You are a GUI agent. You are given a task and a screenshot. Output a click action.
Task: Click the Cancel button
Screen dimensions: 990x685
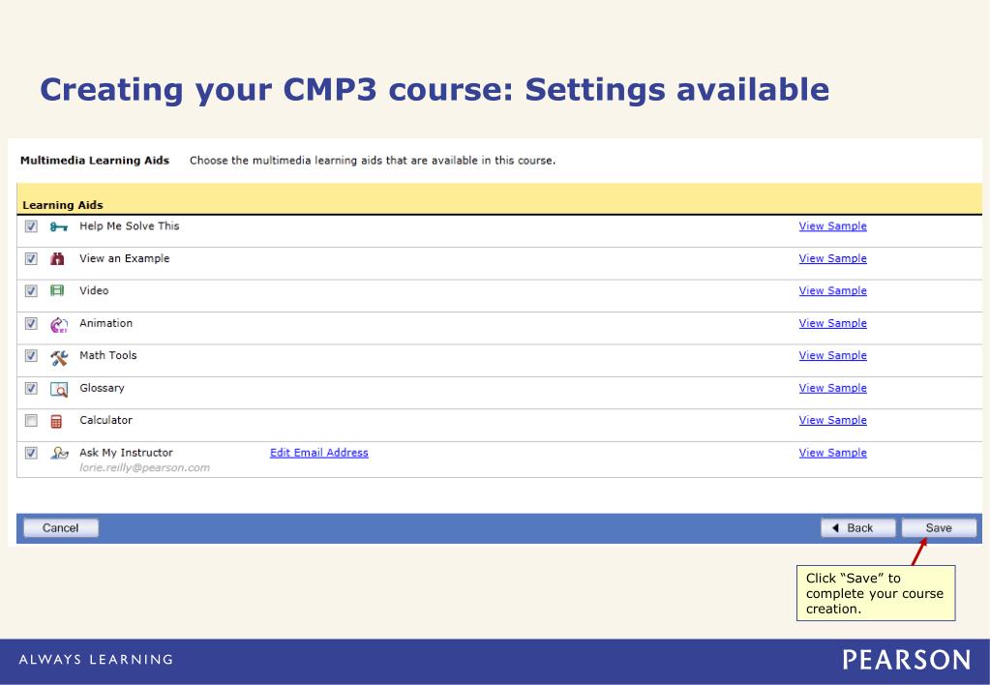click(61, 528)
